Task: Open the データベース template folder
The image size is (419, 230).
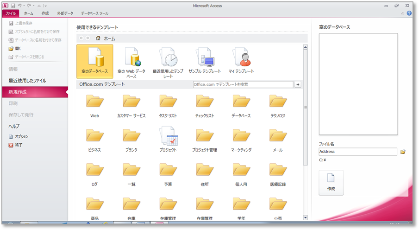Action: [x=241, y=106]
